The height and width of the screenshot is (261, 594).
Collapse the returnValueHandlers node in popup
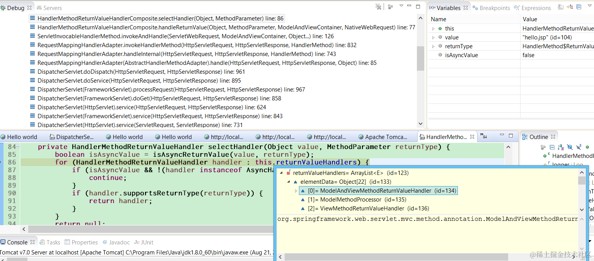point(281,173)
